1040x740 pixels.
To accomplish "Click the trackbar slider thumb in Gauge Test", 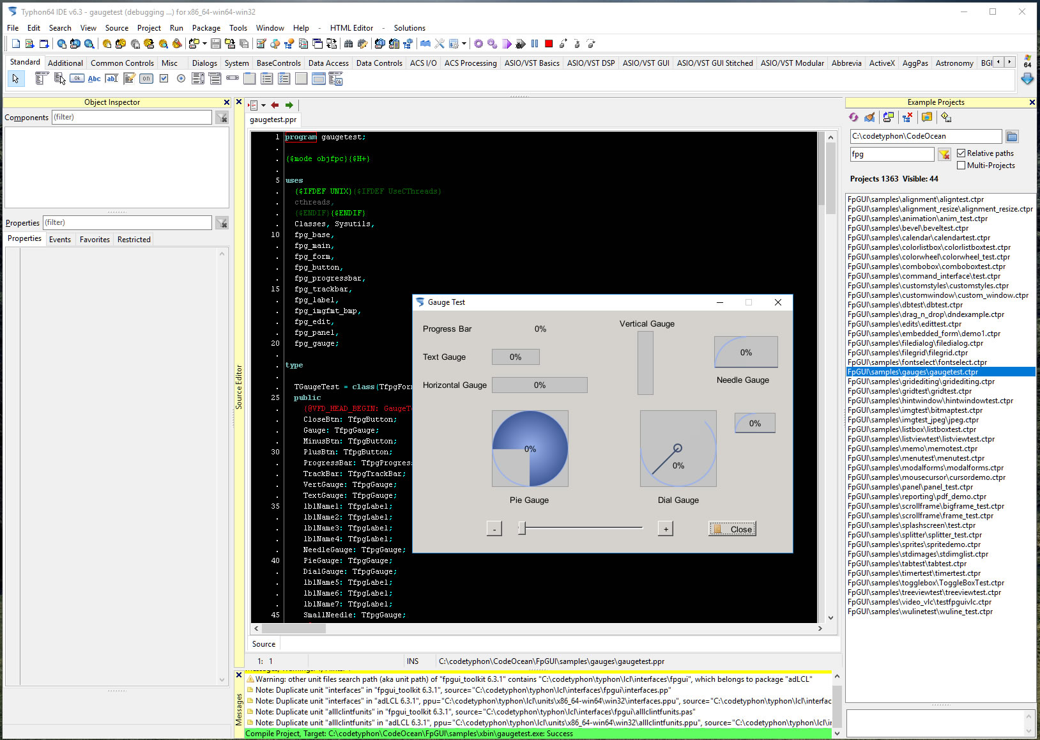I will pos(522,528).
